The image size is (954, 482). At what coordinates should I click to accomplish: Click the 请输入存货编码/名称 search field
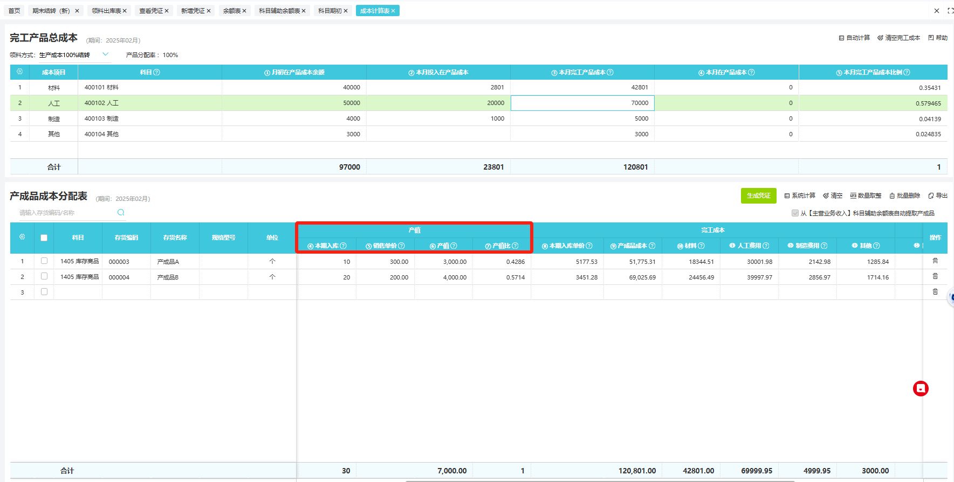coord(65,213)
